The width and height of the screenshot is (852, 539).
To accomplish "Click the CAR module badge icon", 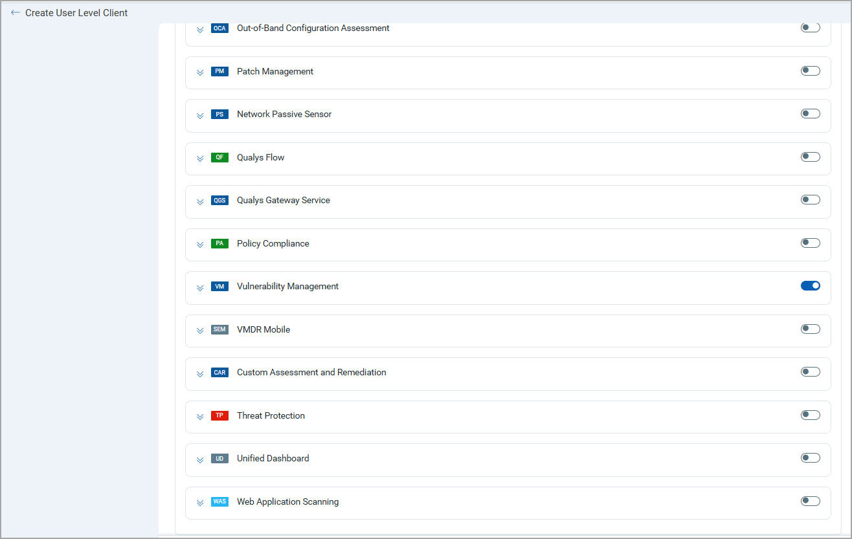I will 219,373.
